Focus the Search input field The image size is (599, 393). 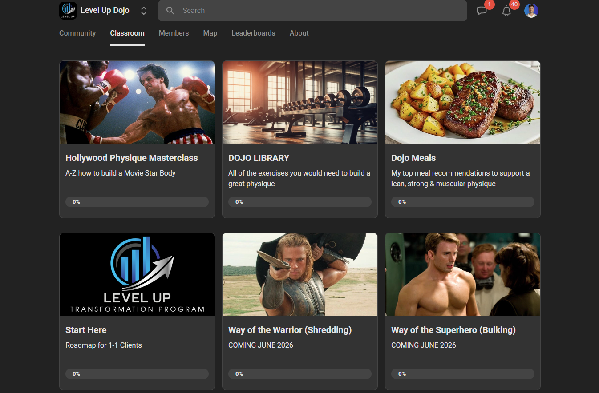pyautogui.click(x=312, y=11)
